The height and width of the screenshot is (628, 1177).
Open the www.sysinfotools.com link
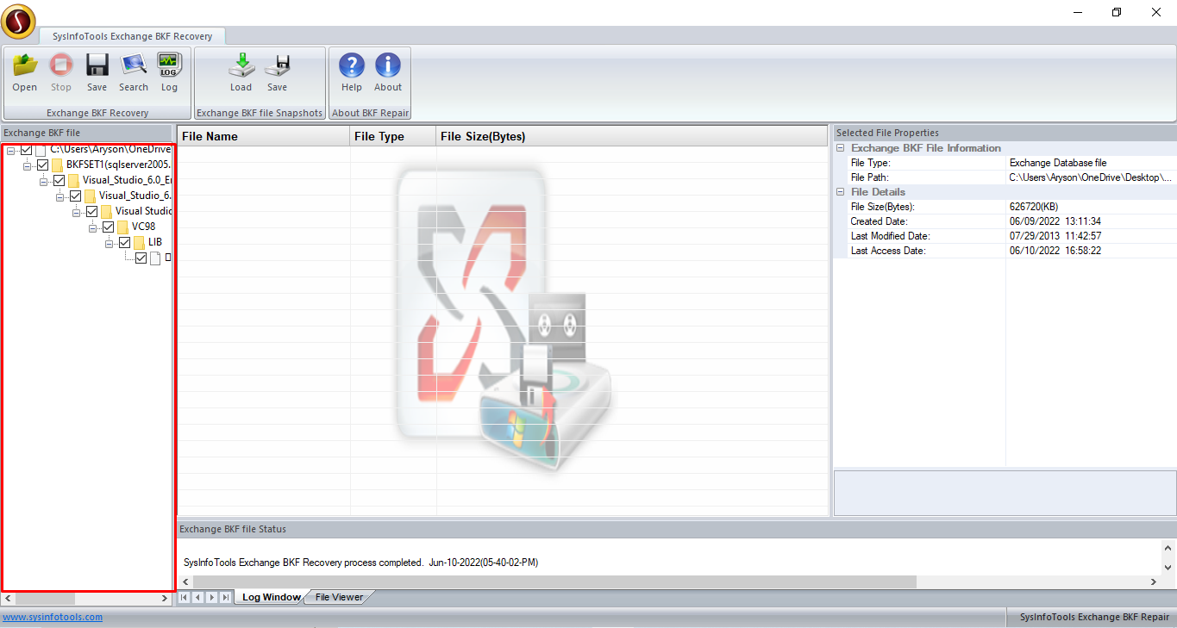(53, 617)
